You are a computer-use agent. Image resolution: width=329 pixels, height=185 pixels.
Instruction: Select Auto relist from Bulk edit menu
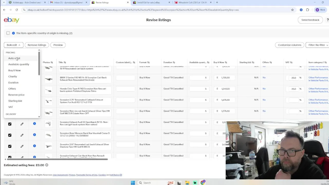[x=14, y=58]
